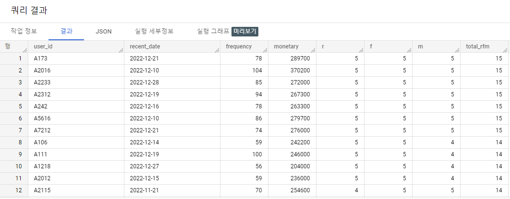
Task: Click the monetary value 246000
Action: (x=292, y=154)
